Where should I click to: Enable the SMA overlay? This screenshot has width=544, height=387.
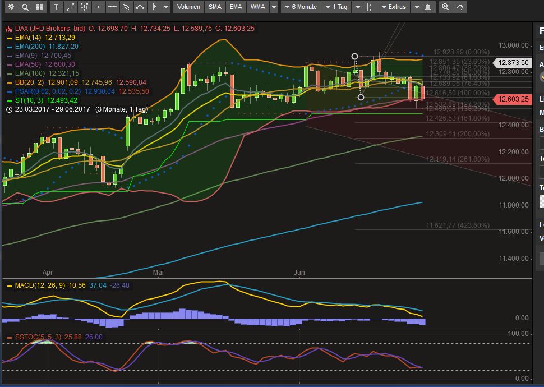coord(214,7)
